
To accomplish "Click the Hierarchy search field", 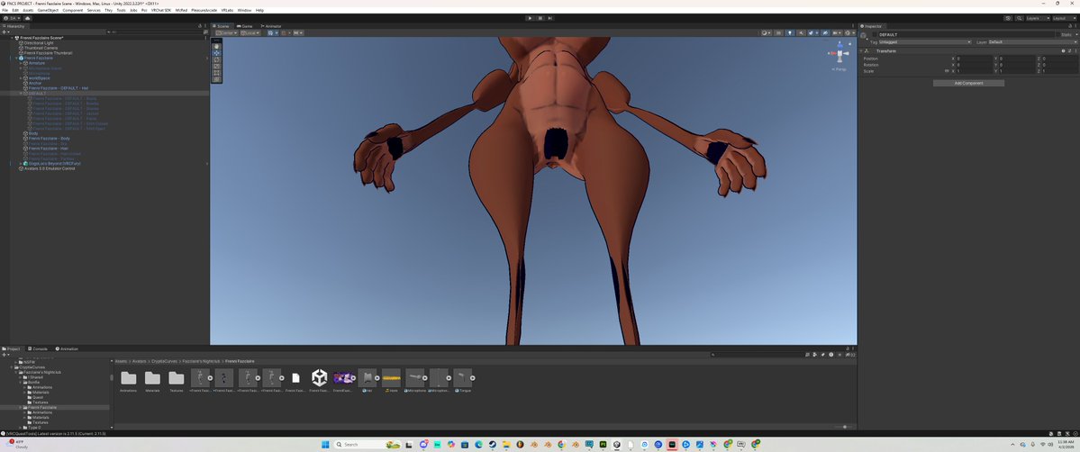I will 155,32.
